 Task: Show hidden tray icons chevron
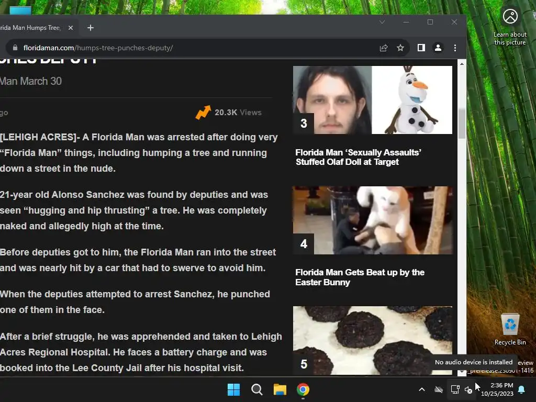click(x=422, y=389)
